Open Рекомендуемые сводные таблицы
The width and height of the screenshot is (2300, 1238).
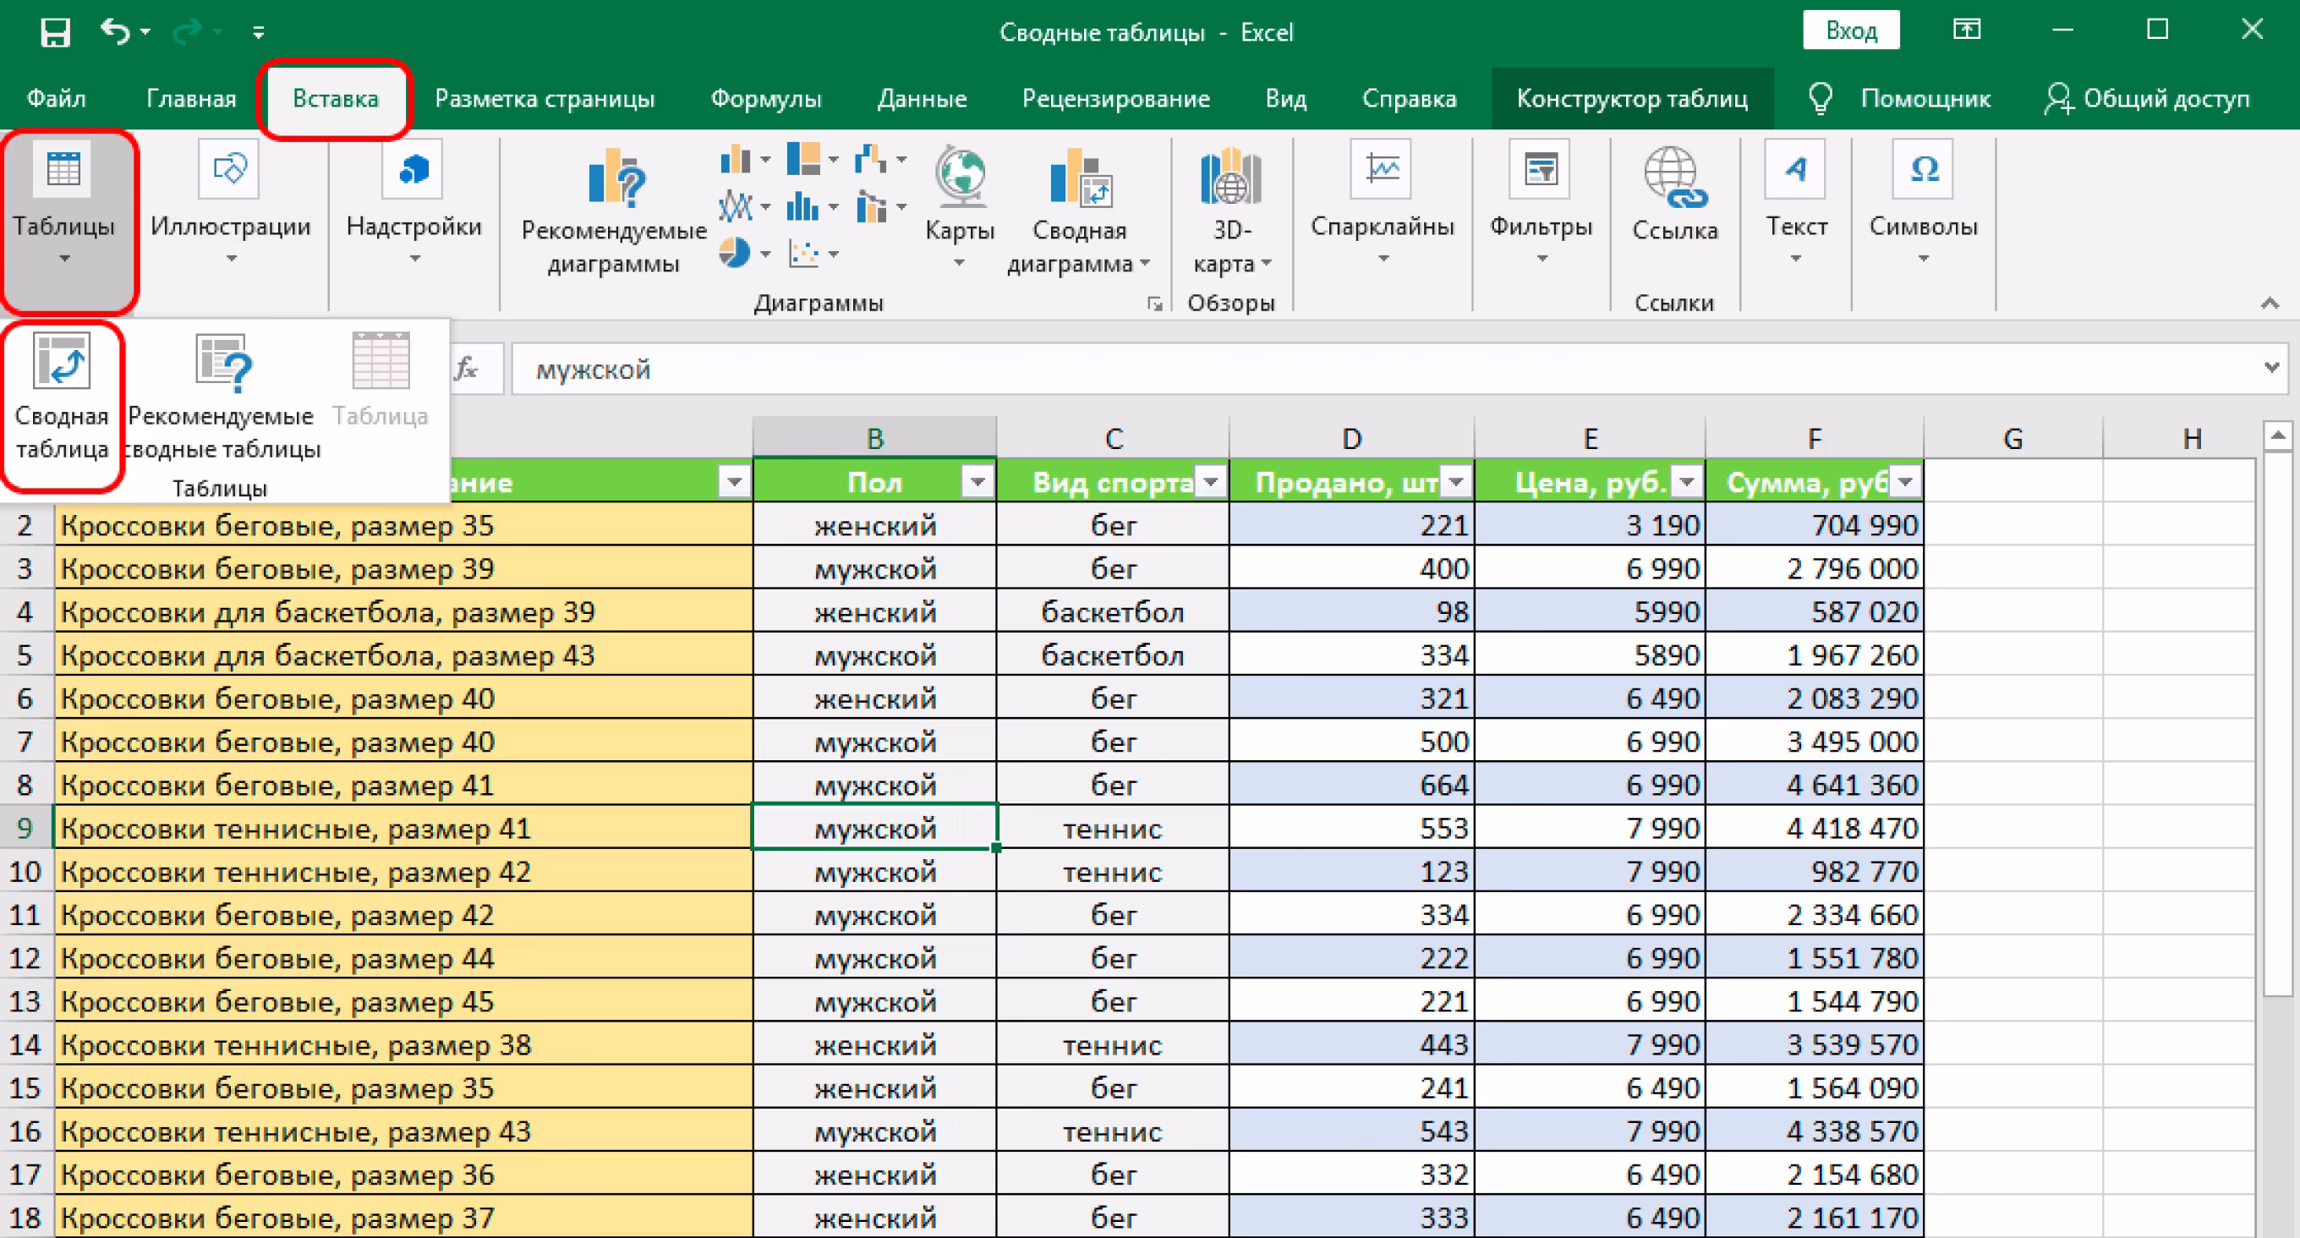click(x=222, y=364)
